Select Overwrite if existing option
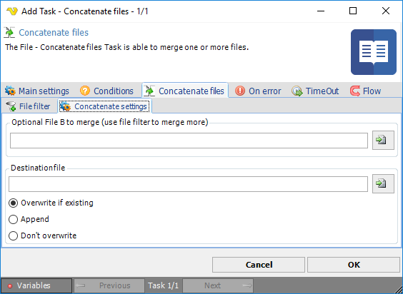 [x=51, y=203]
